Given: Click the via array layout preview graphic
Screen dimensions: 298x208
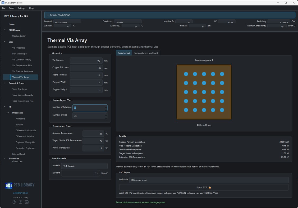Looking at the screenshot, I should pyautogui.click(x=204, y=92).
